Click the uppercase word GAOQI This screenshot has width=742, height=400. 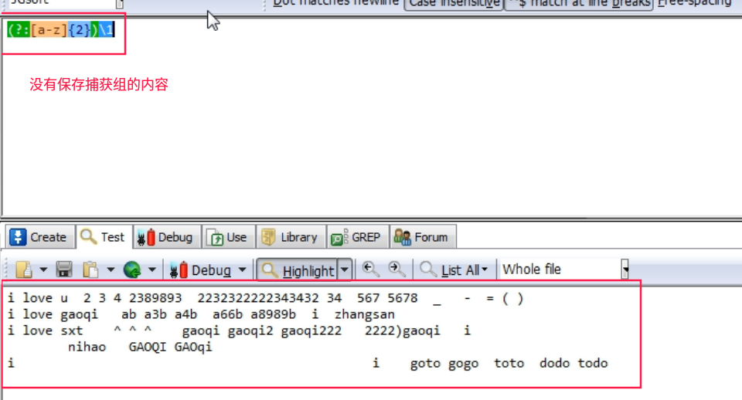148,347
